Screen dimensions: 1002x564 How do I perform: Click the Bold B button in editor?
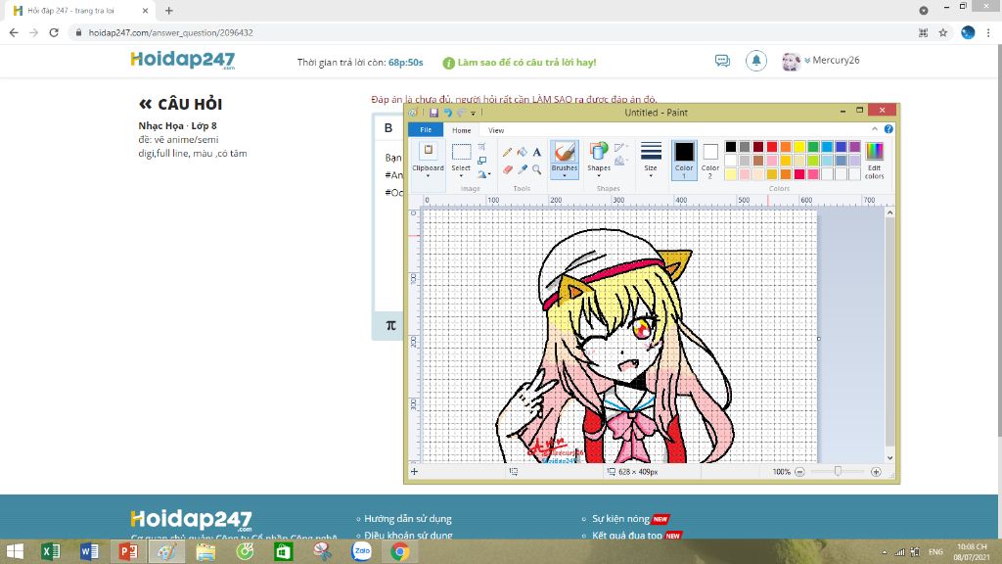pos(387,128)
